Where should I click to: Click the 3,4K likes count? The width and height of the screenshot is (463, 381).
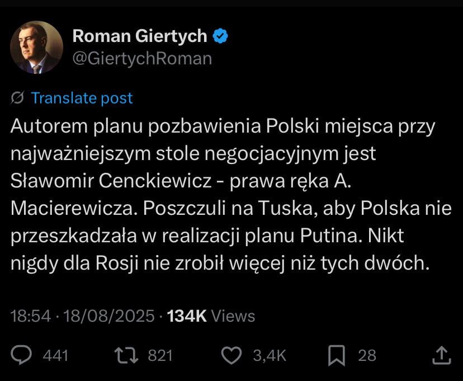pos(270,355)
